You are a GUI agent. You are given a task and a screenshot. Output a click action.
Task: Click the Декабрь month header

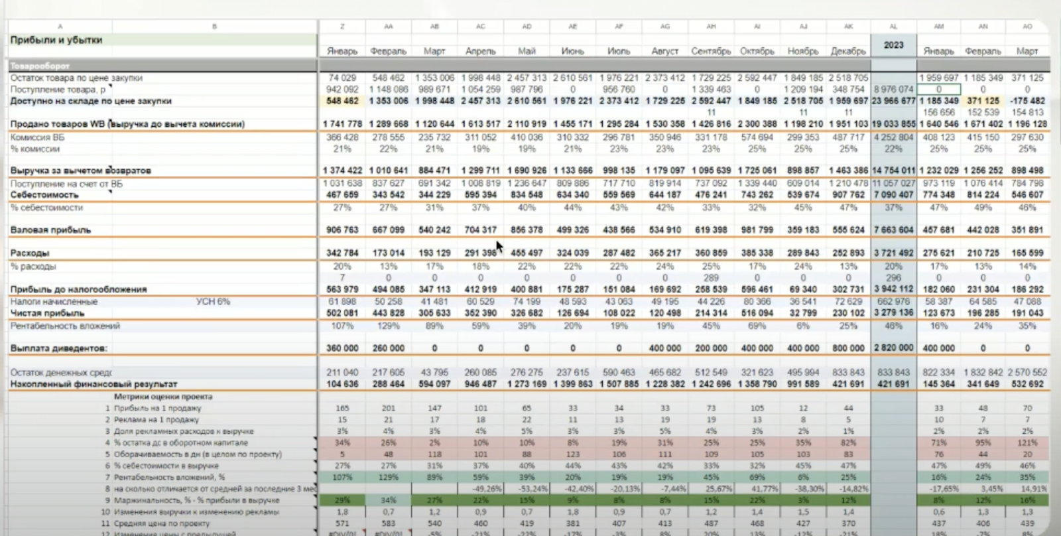(849, 51)
